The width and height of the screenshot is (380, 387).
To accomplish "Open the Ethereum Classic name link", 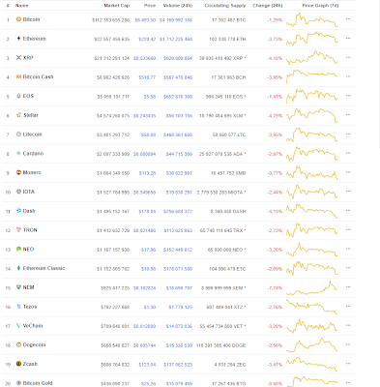I will (44, 268).
